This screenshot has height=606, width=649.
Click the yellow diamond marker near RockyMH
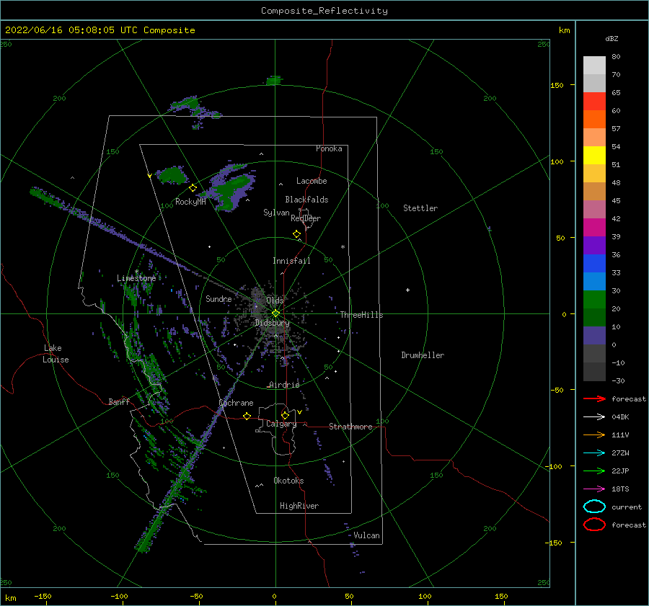[193, 188]
